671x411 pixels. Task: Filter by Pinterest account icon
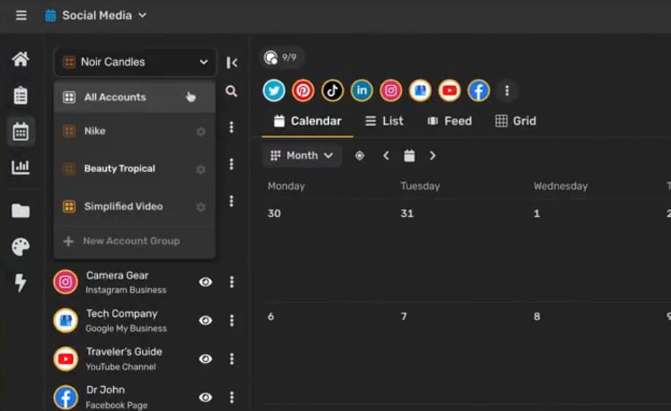[x=303, y=90]
